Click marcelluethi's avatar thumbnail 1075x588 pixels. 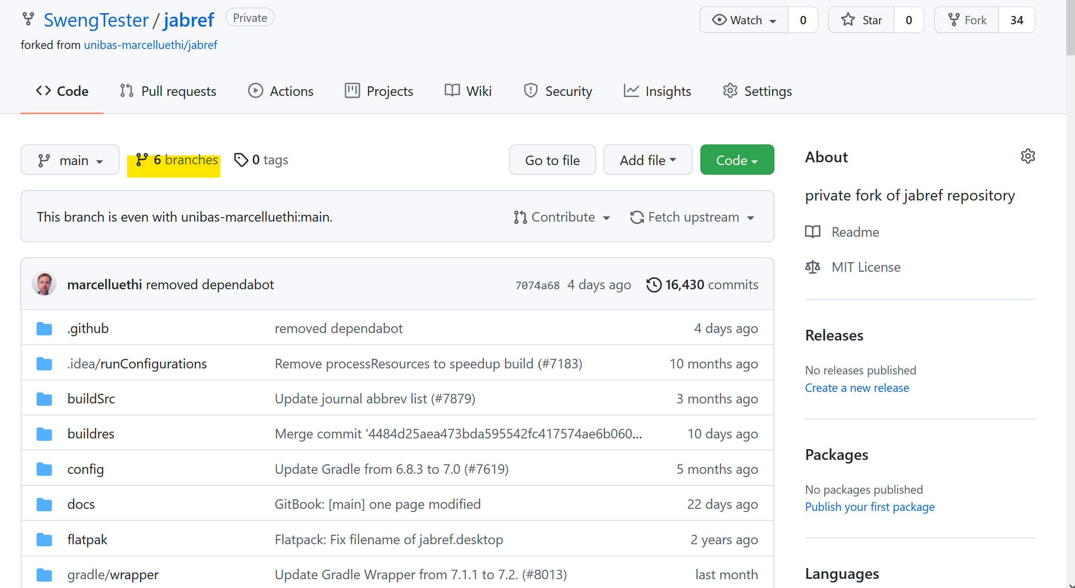click(x=44, y=284)
